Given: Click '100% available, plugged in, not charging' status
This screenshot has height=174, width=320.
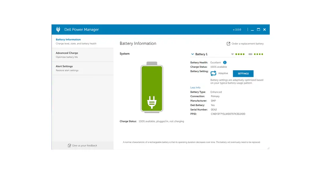Looking at the screenshot, I should 161,121.
